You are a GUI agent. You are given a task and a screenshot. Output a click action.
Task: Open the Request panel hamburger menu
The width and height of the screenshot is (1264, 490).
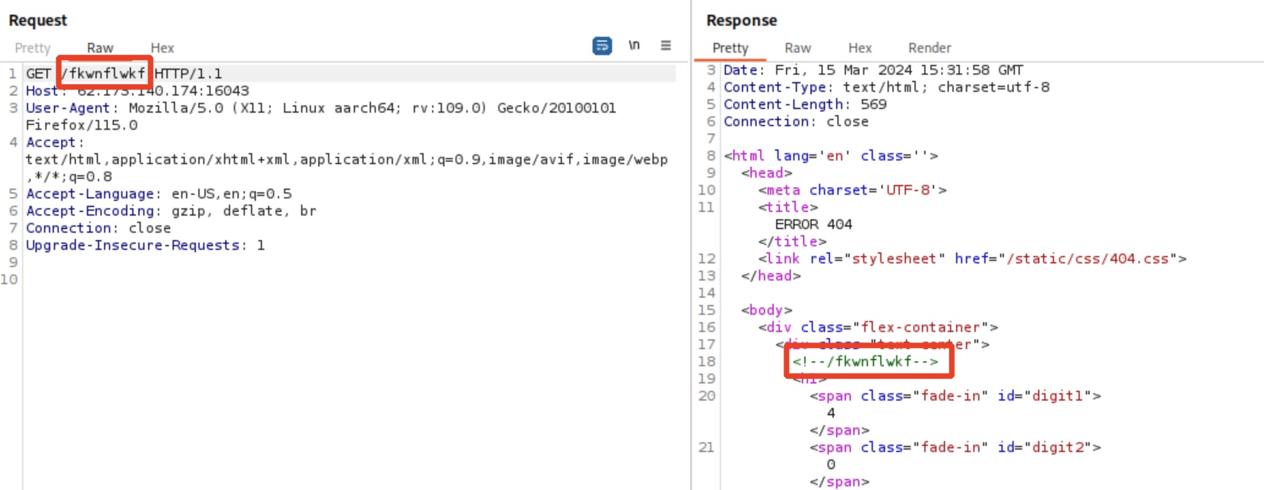click(666, 45)
